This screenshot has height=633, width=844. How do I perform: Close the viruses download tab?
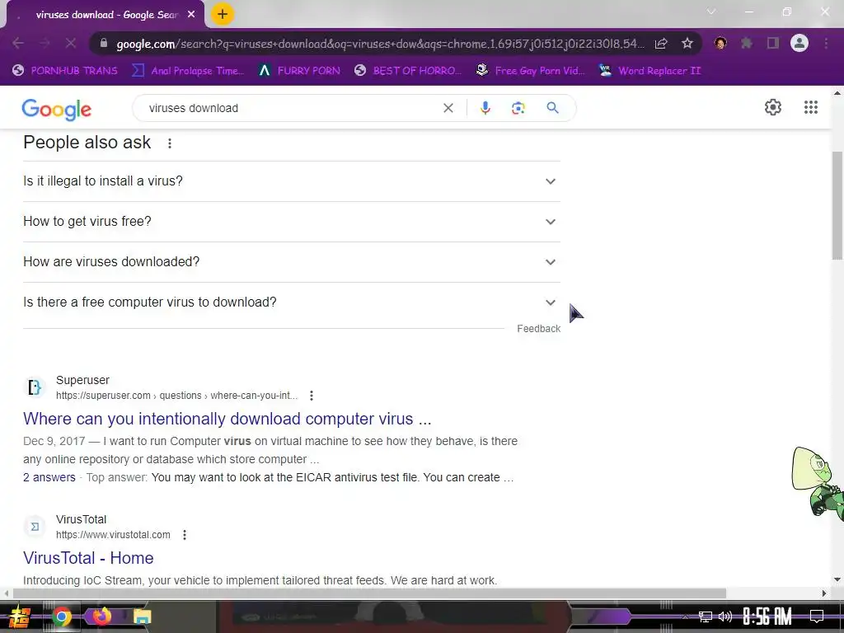click(x=191, y=15)
